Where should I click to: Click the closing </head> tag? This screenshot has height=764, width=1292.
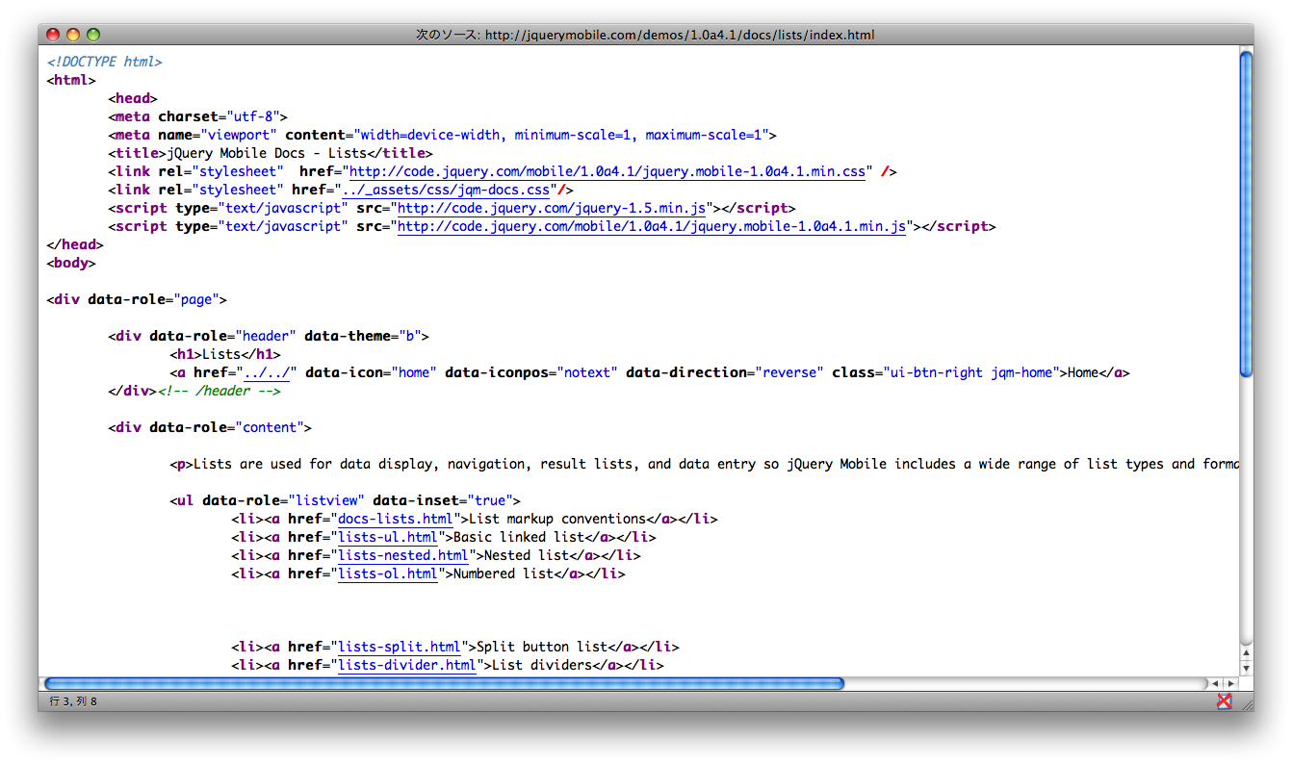(75, 245)
